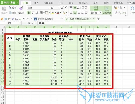Open print preview icon
Viewport: 135px width, 104px height.
pos(20,19)
